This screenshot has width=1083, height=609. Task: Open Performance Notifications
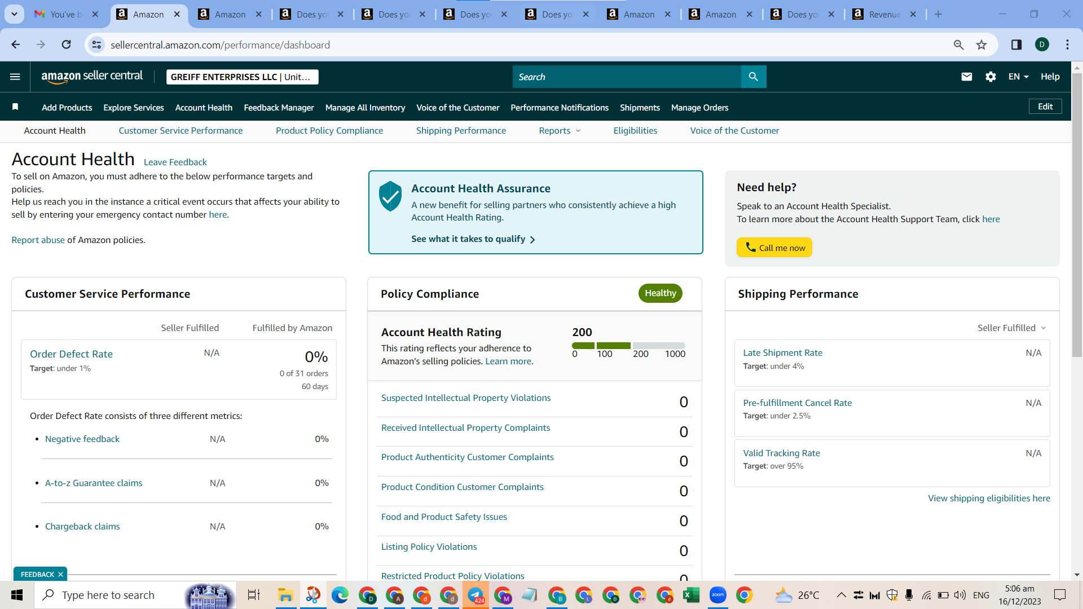click(560, 107)
